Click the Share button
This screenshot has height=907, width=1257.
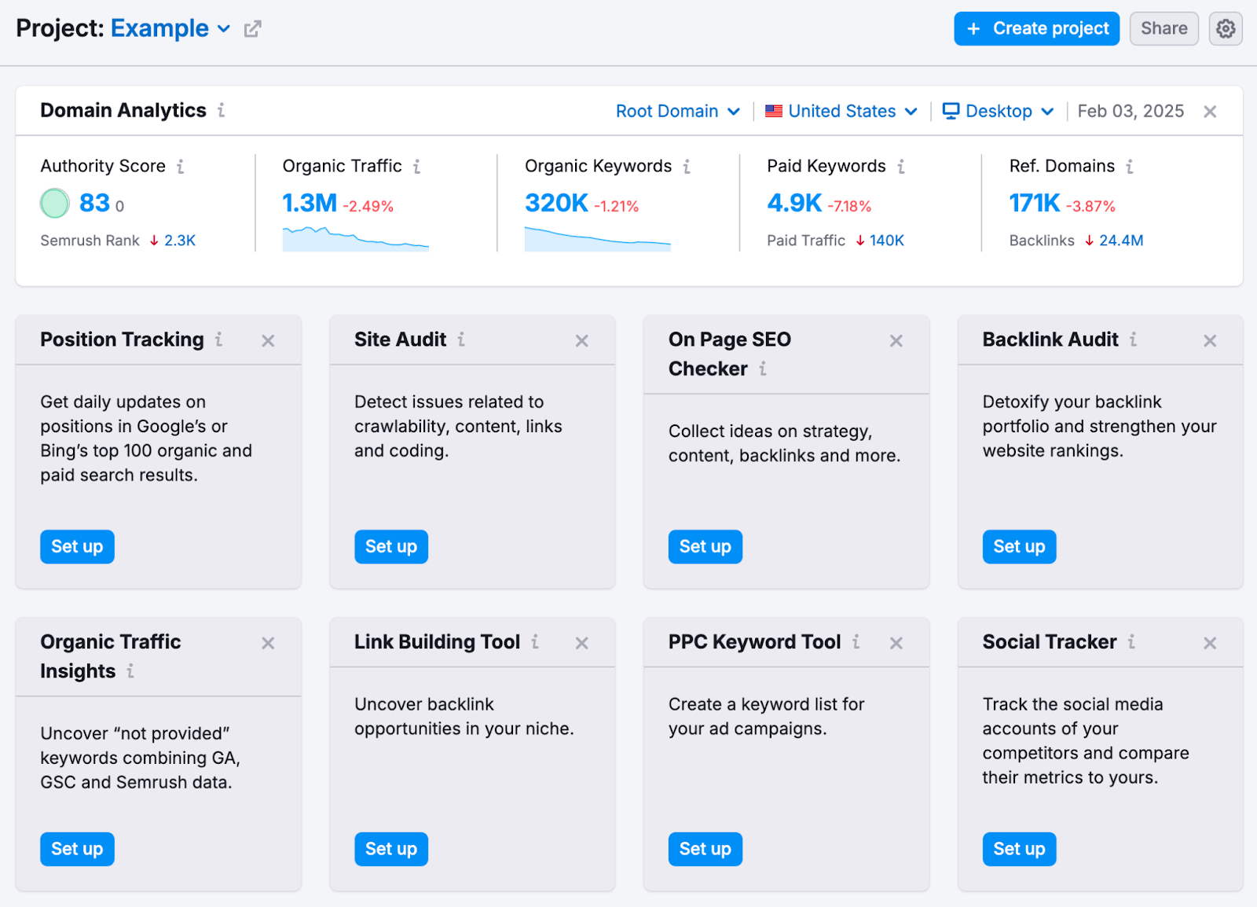click(1164, 28)
